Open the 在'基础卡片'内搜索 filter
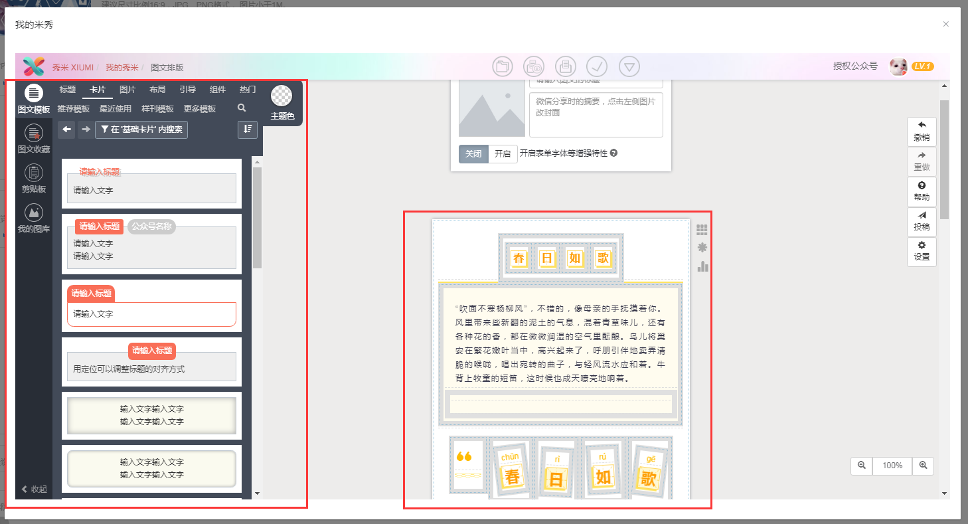 (141, 130)
